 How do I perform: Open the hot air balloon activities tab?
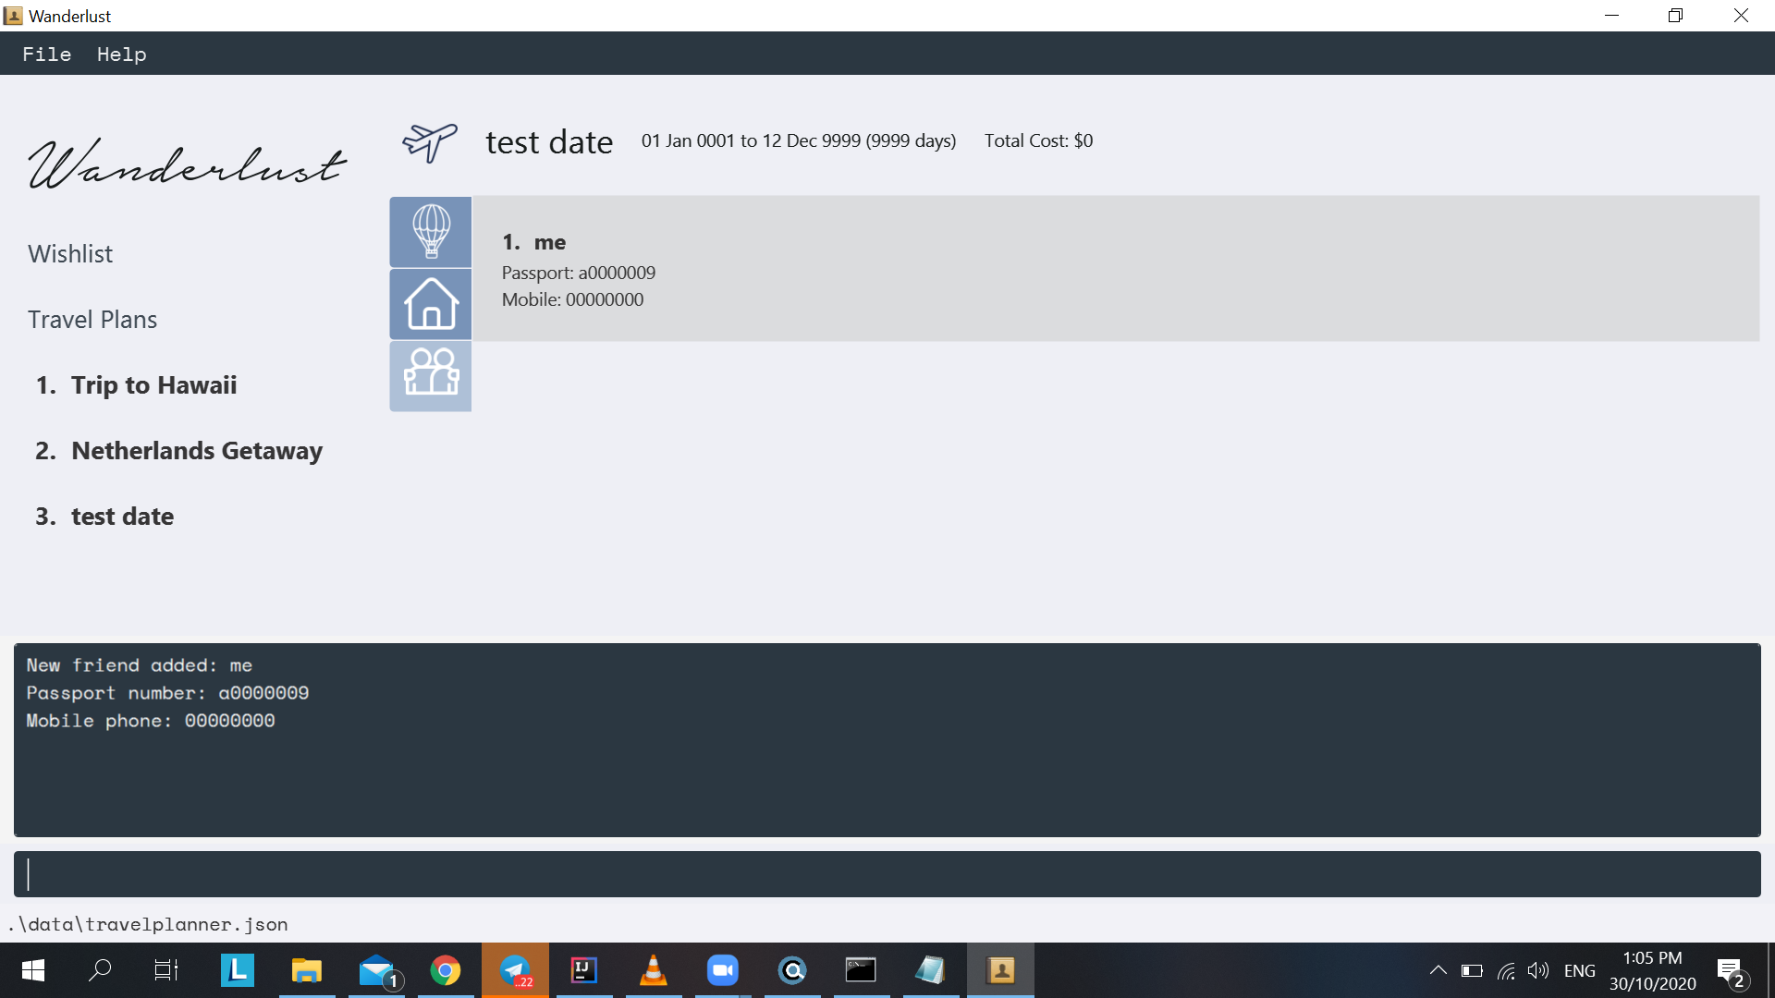coord(431,232)
